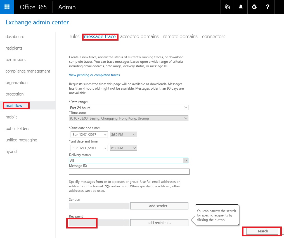Click the add recipient button

coord(159,223)
